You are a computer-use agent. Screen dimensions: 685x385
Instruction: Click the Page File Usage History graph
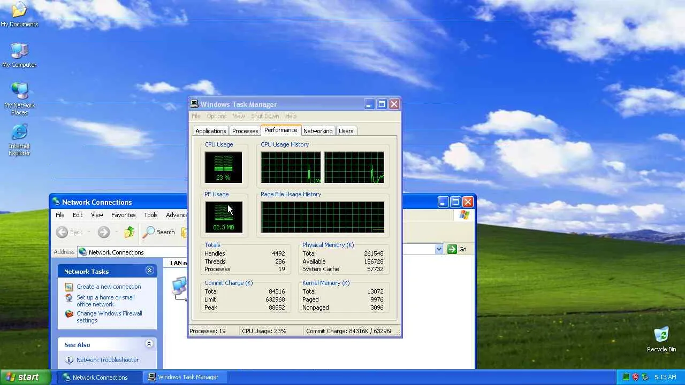pos(323,217)
